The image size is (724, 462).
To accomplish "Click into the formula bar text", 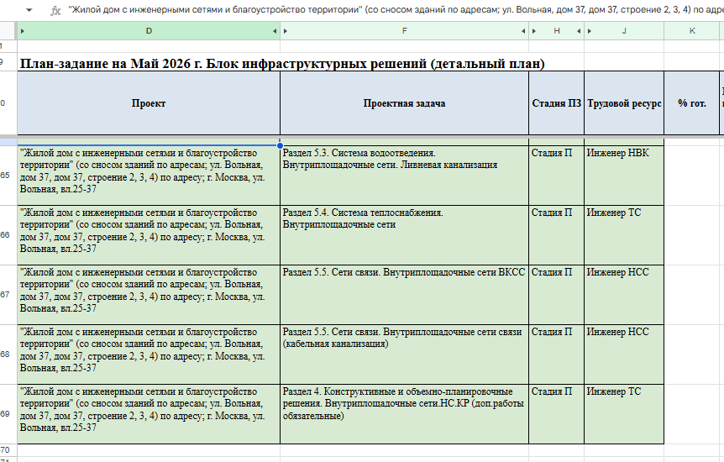I will coord(396,10).
